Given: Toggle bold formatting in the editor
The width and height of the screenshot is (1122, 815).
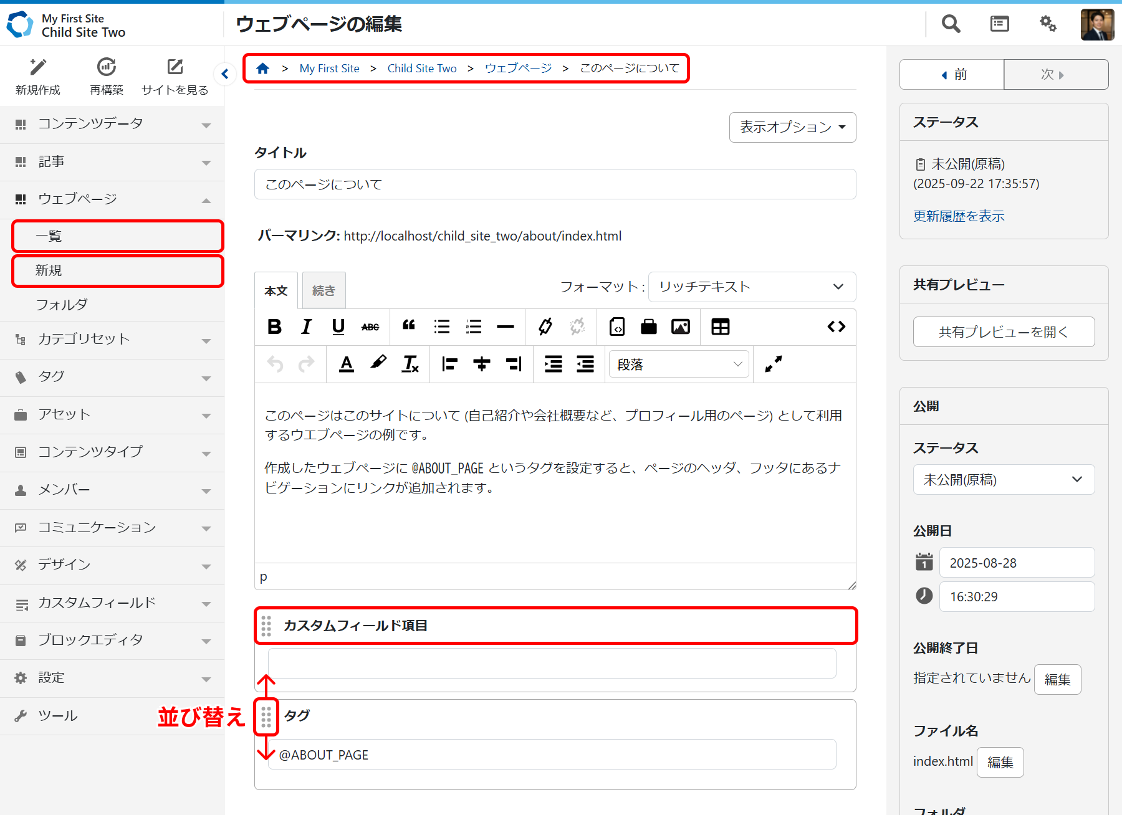Looking at the screenshot, I should (274, 326).
